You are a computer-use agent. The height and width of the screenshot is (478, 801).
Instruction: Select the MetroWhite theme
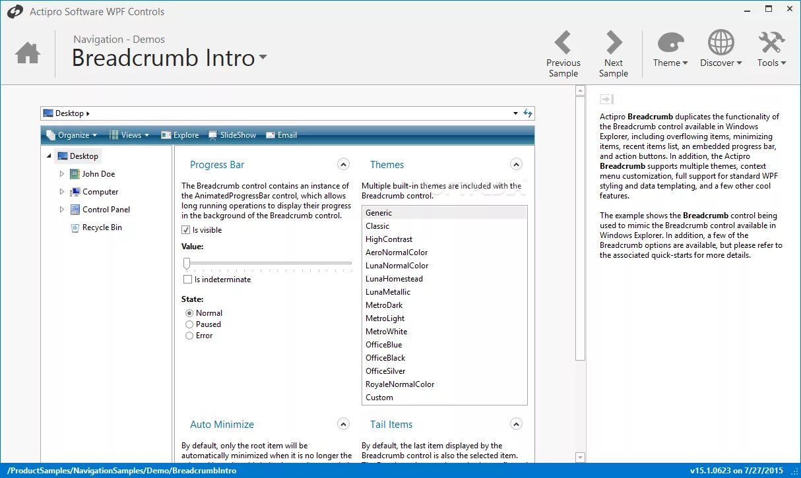click(x=445, y=332)
